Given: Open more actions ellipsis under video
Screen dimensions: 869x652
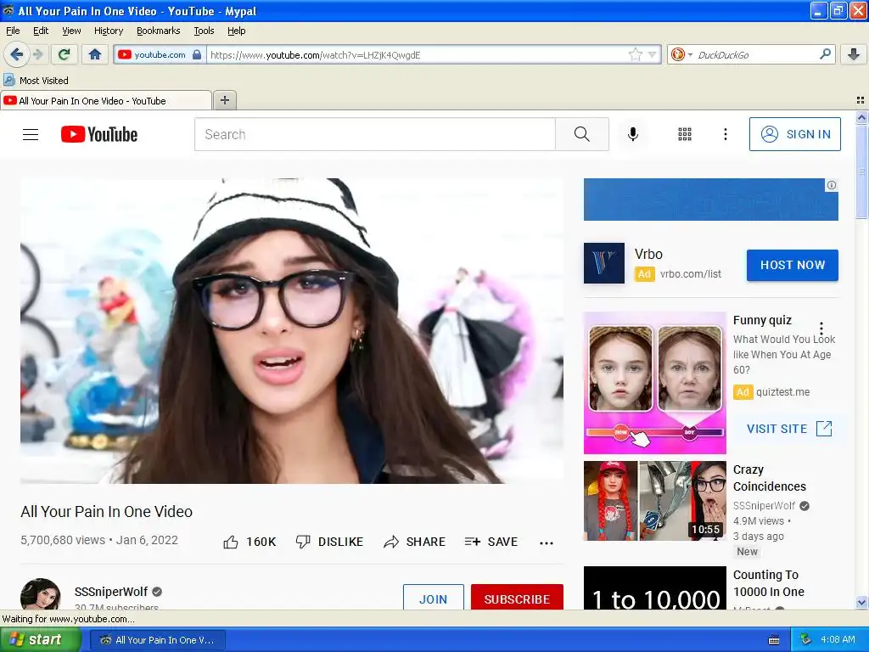Looking at the screenshot, I should 547,542.
